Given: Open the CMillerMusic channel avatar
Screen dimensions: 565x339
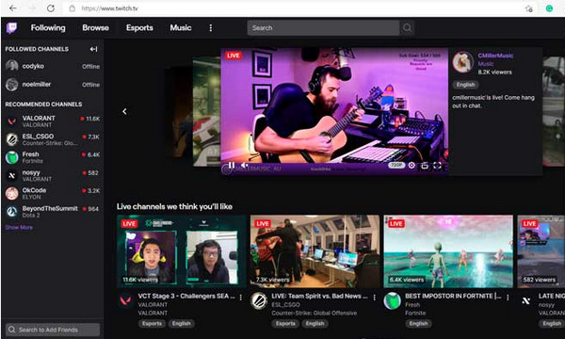Looking at the screenshot, I should coord(462,62).
